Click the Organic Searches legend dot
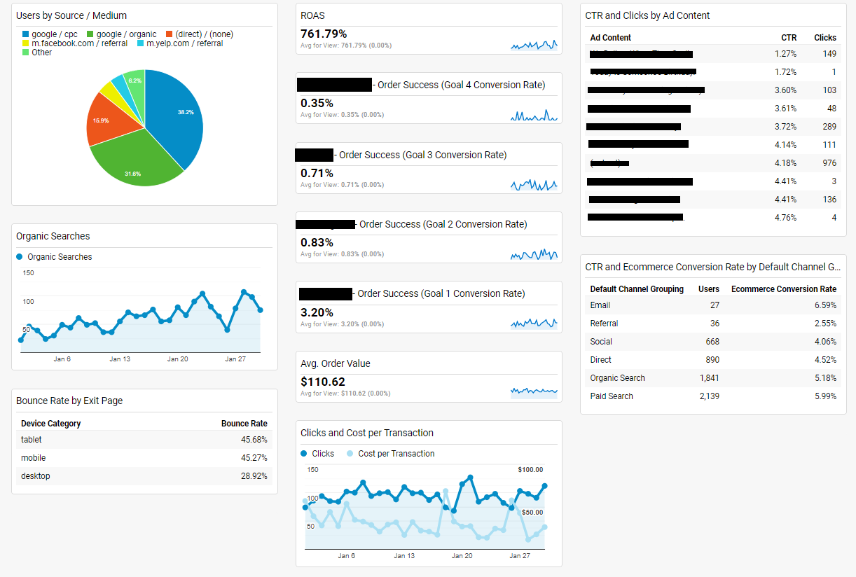856x577 pixels. click(20, 257)
